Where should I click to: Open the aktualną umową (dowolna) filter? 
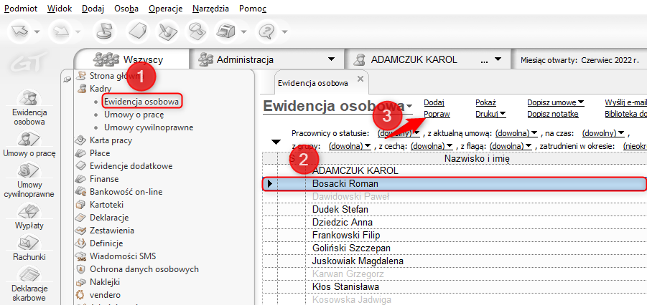(516, 133)
